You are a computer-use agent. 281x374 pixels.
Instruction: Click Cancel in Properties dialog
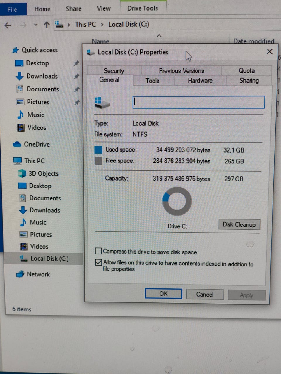(205, 294)
